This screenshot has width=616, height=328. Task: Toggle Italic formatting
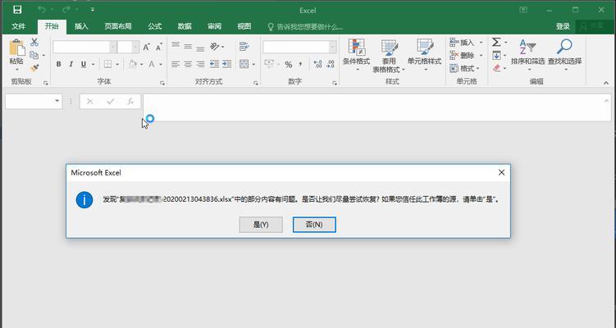click(71, 64)
